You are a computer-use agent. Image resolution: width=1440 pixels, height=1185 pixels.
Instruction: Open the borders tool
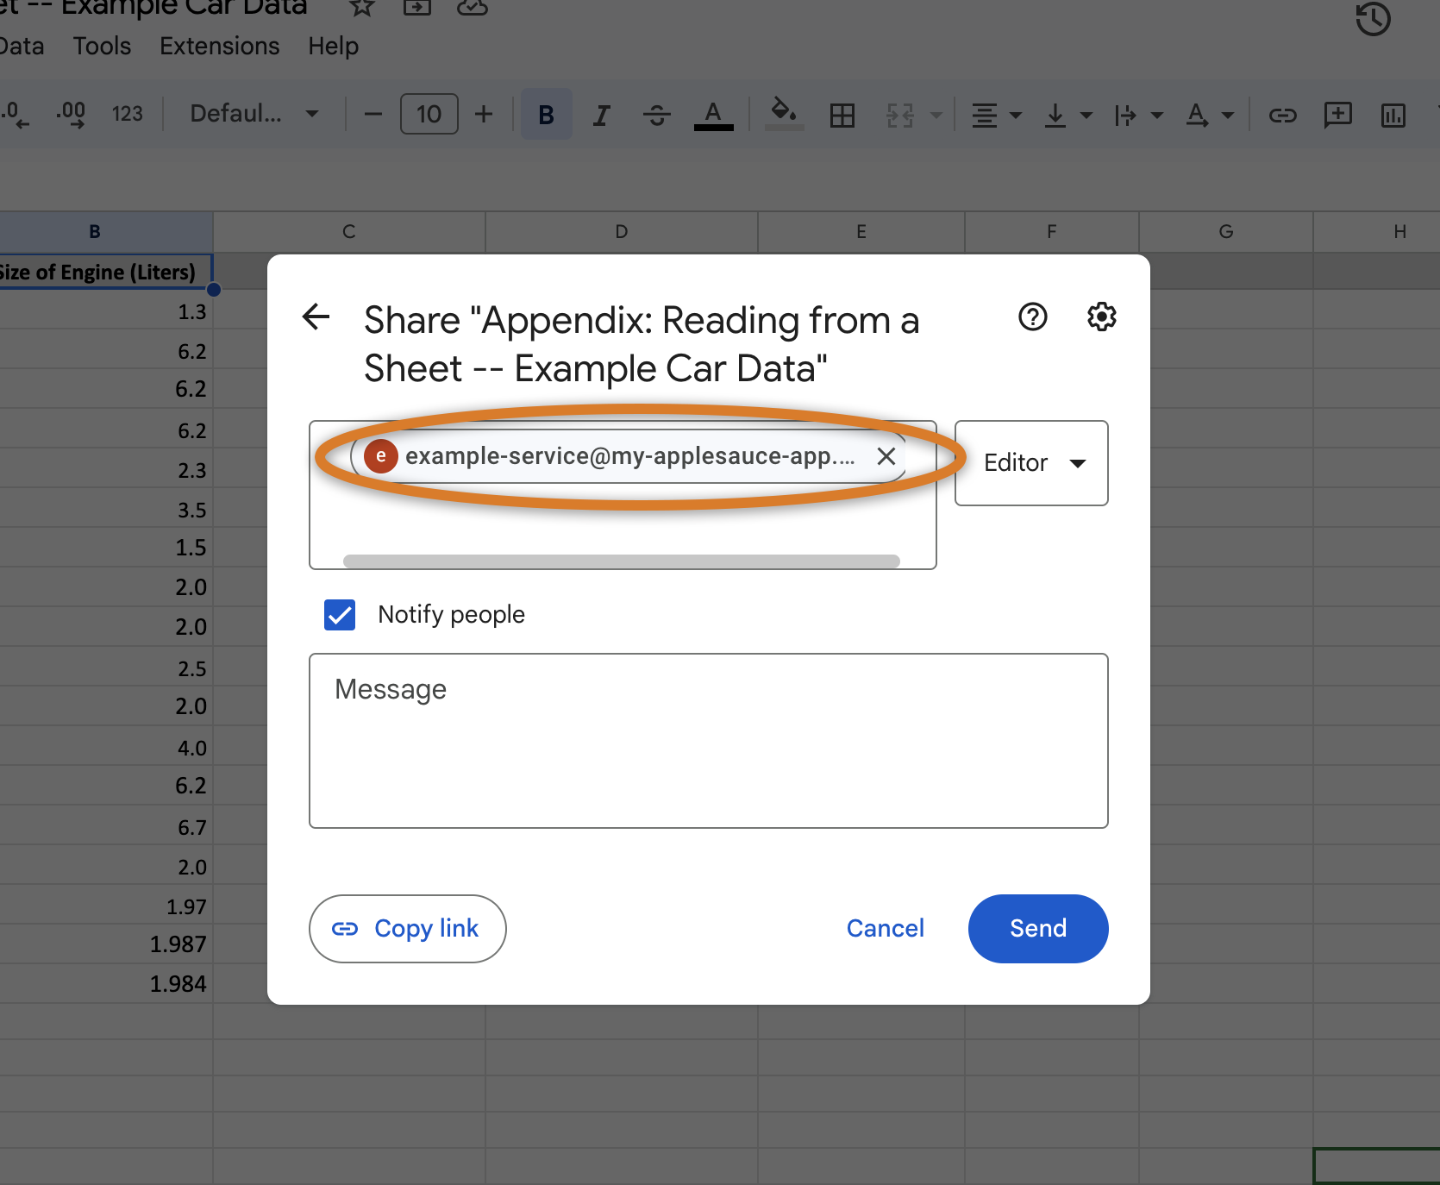coord(842,115)
